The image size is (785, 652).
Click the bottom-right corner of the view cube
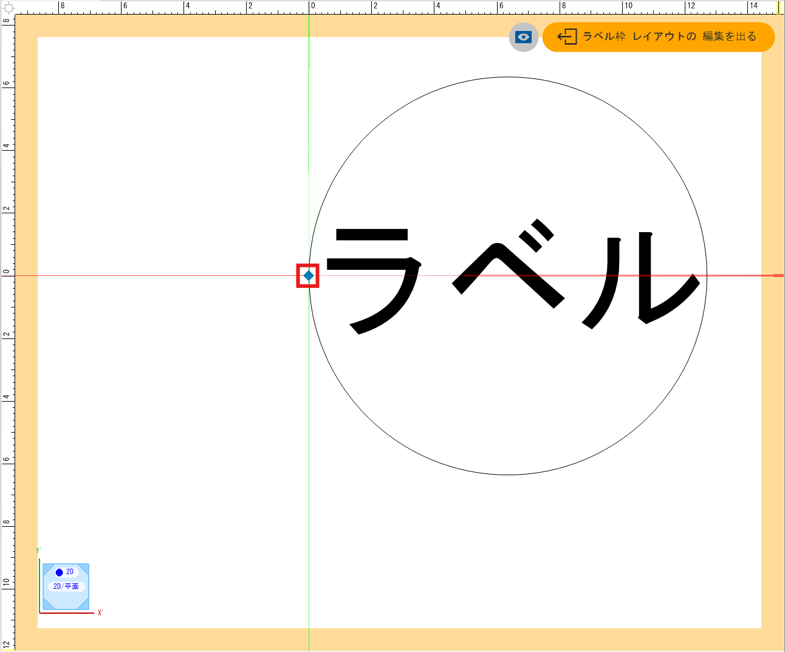(x=85, y=606)
